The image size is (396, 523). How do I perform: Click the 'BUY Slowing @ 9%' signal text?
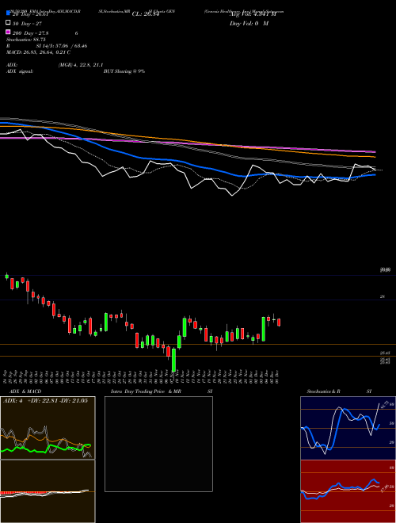pos(124,71)
